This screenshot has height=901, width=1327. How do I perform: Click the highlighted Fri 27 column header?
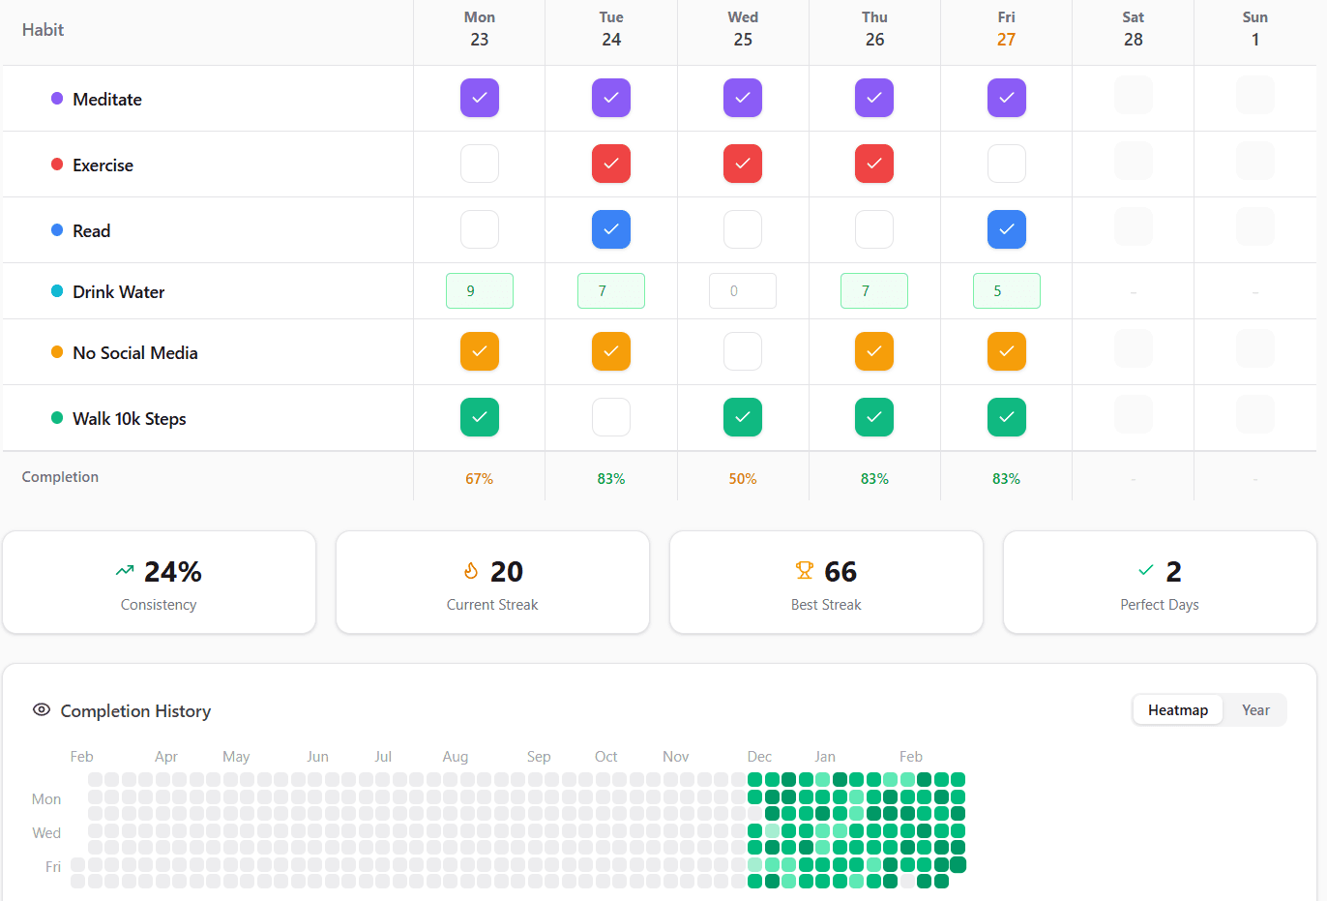[x=1006, y=28]
